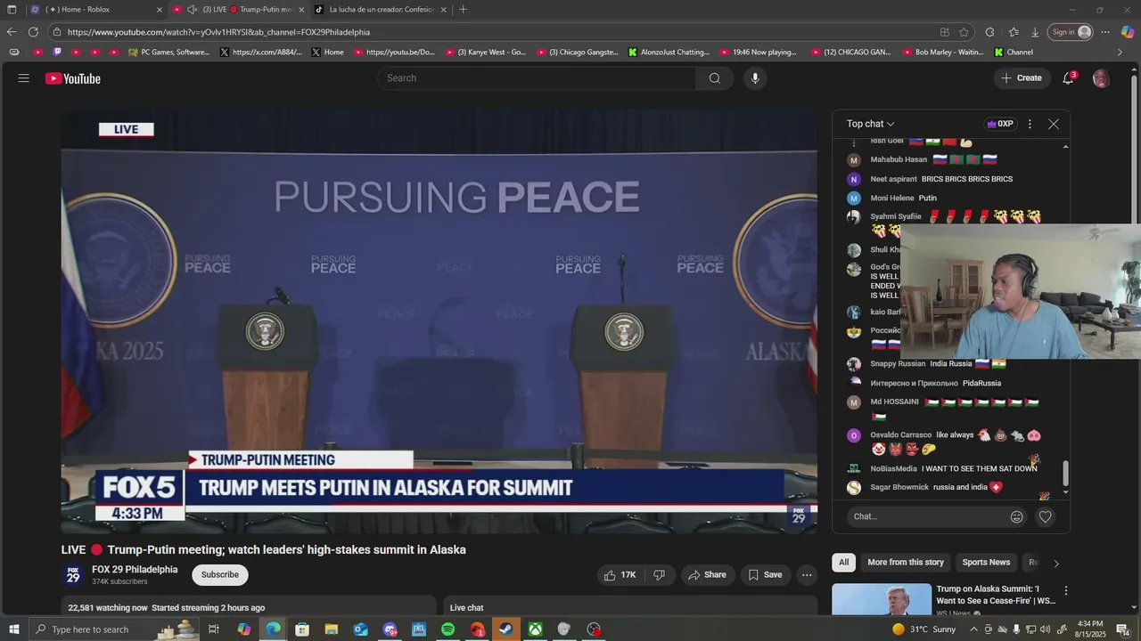
Task: Click the live chat scrollbar
Action: 1065,474
